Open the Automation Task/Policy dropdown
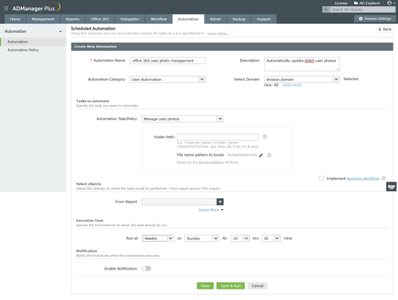The width and height of the screenshot is (398, 300). pyautogui.click(x=182, y=119)
